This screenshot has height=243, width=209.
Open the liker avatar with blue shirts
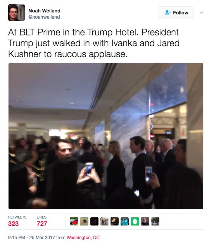(125, 221)
